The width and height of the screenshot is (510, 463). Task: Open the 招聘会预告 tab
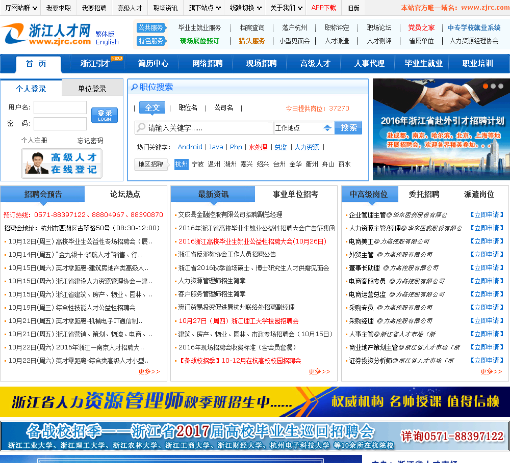(43, 194)
